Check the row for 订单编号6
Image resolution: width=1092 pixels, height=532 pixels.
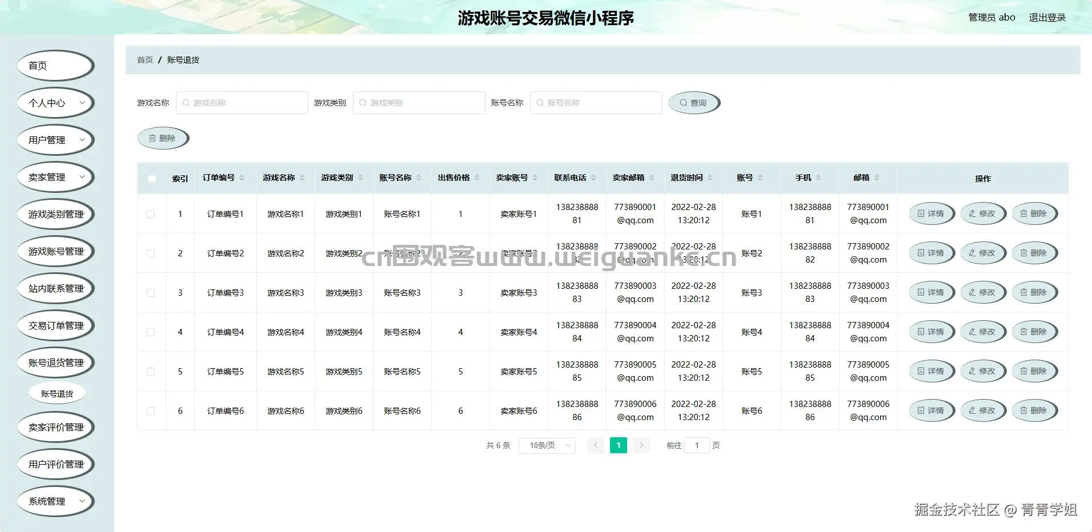tap(151, 411)
